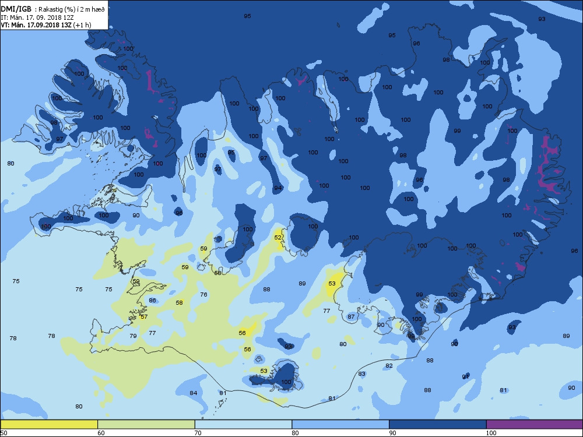
Task: Click the legend scale label '60'
Action: click(101, 433)
